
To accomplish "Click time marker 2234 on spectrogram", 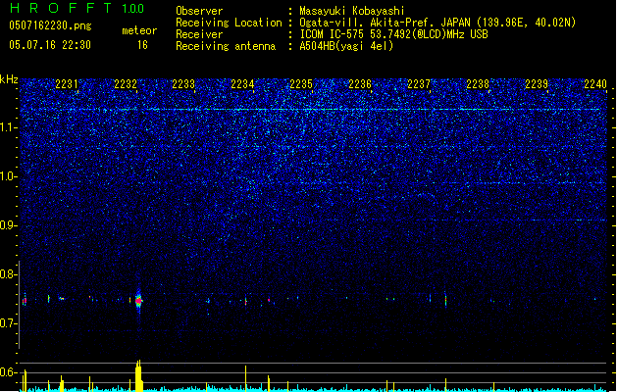I will click(243, 84).
